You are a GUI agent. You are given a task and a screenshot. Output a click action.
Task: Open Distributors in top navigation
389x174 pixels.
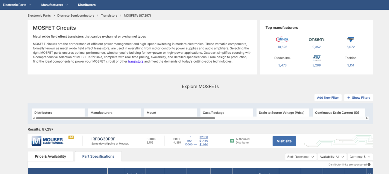click(x=87, y=5)
